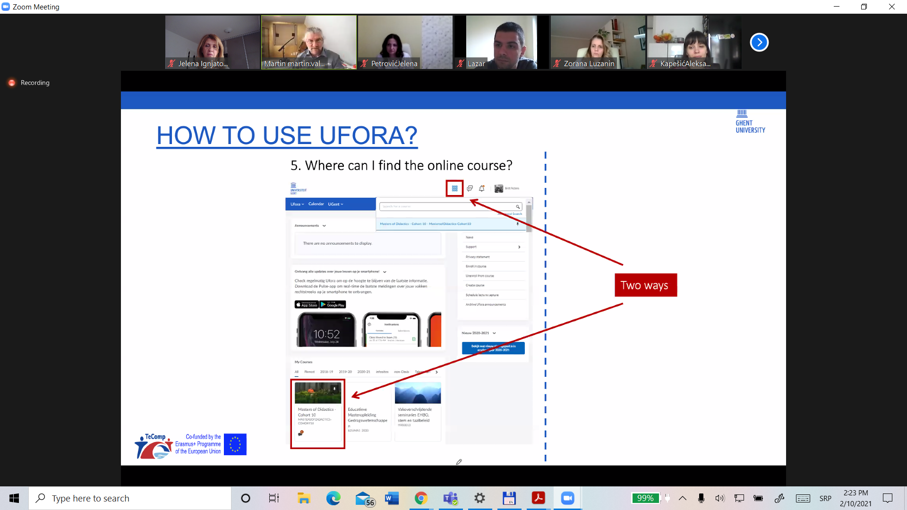
Task: Change the SRP input language
Action: (826, 498)
